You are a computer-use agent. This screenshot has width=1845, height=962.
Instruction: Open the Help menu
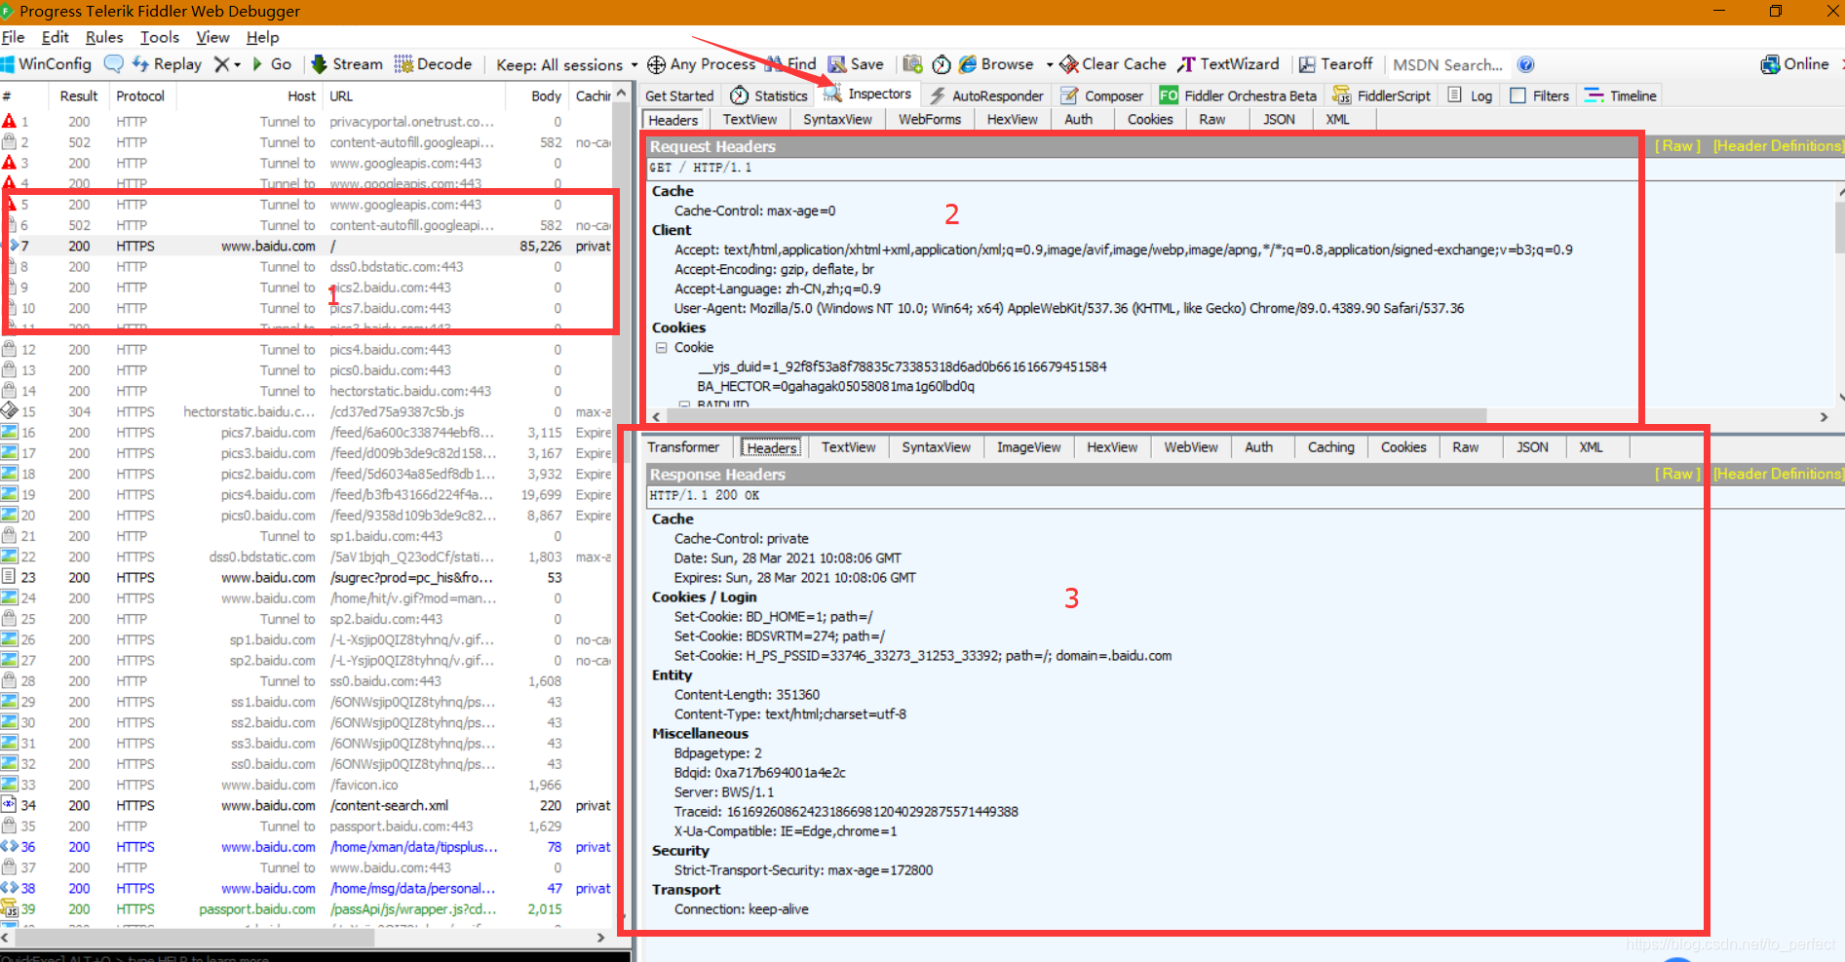click(262, 37)
